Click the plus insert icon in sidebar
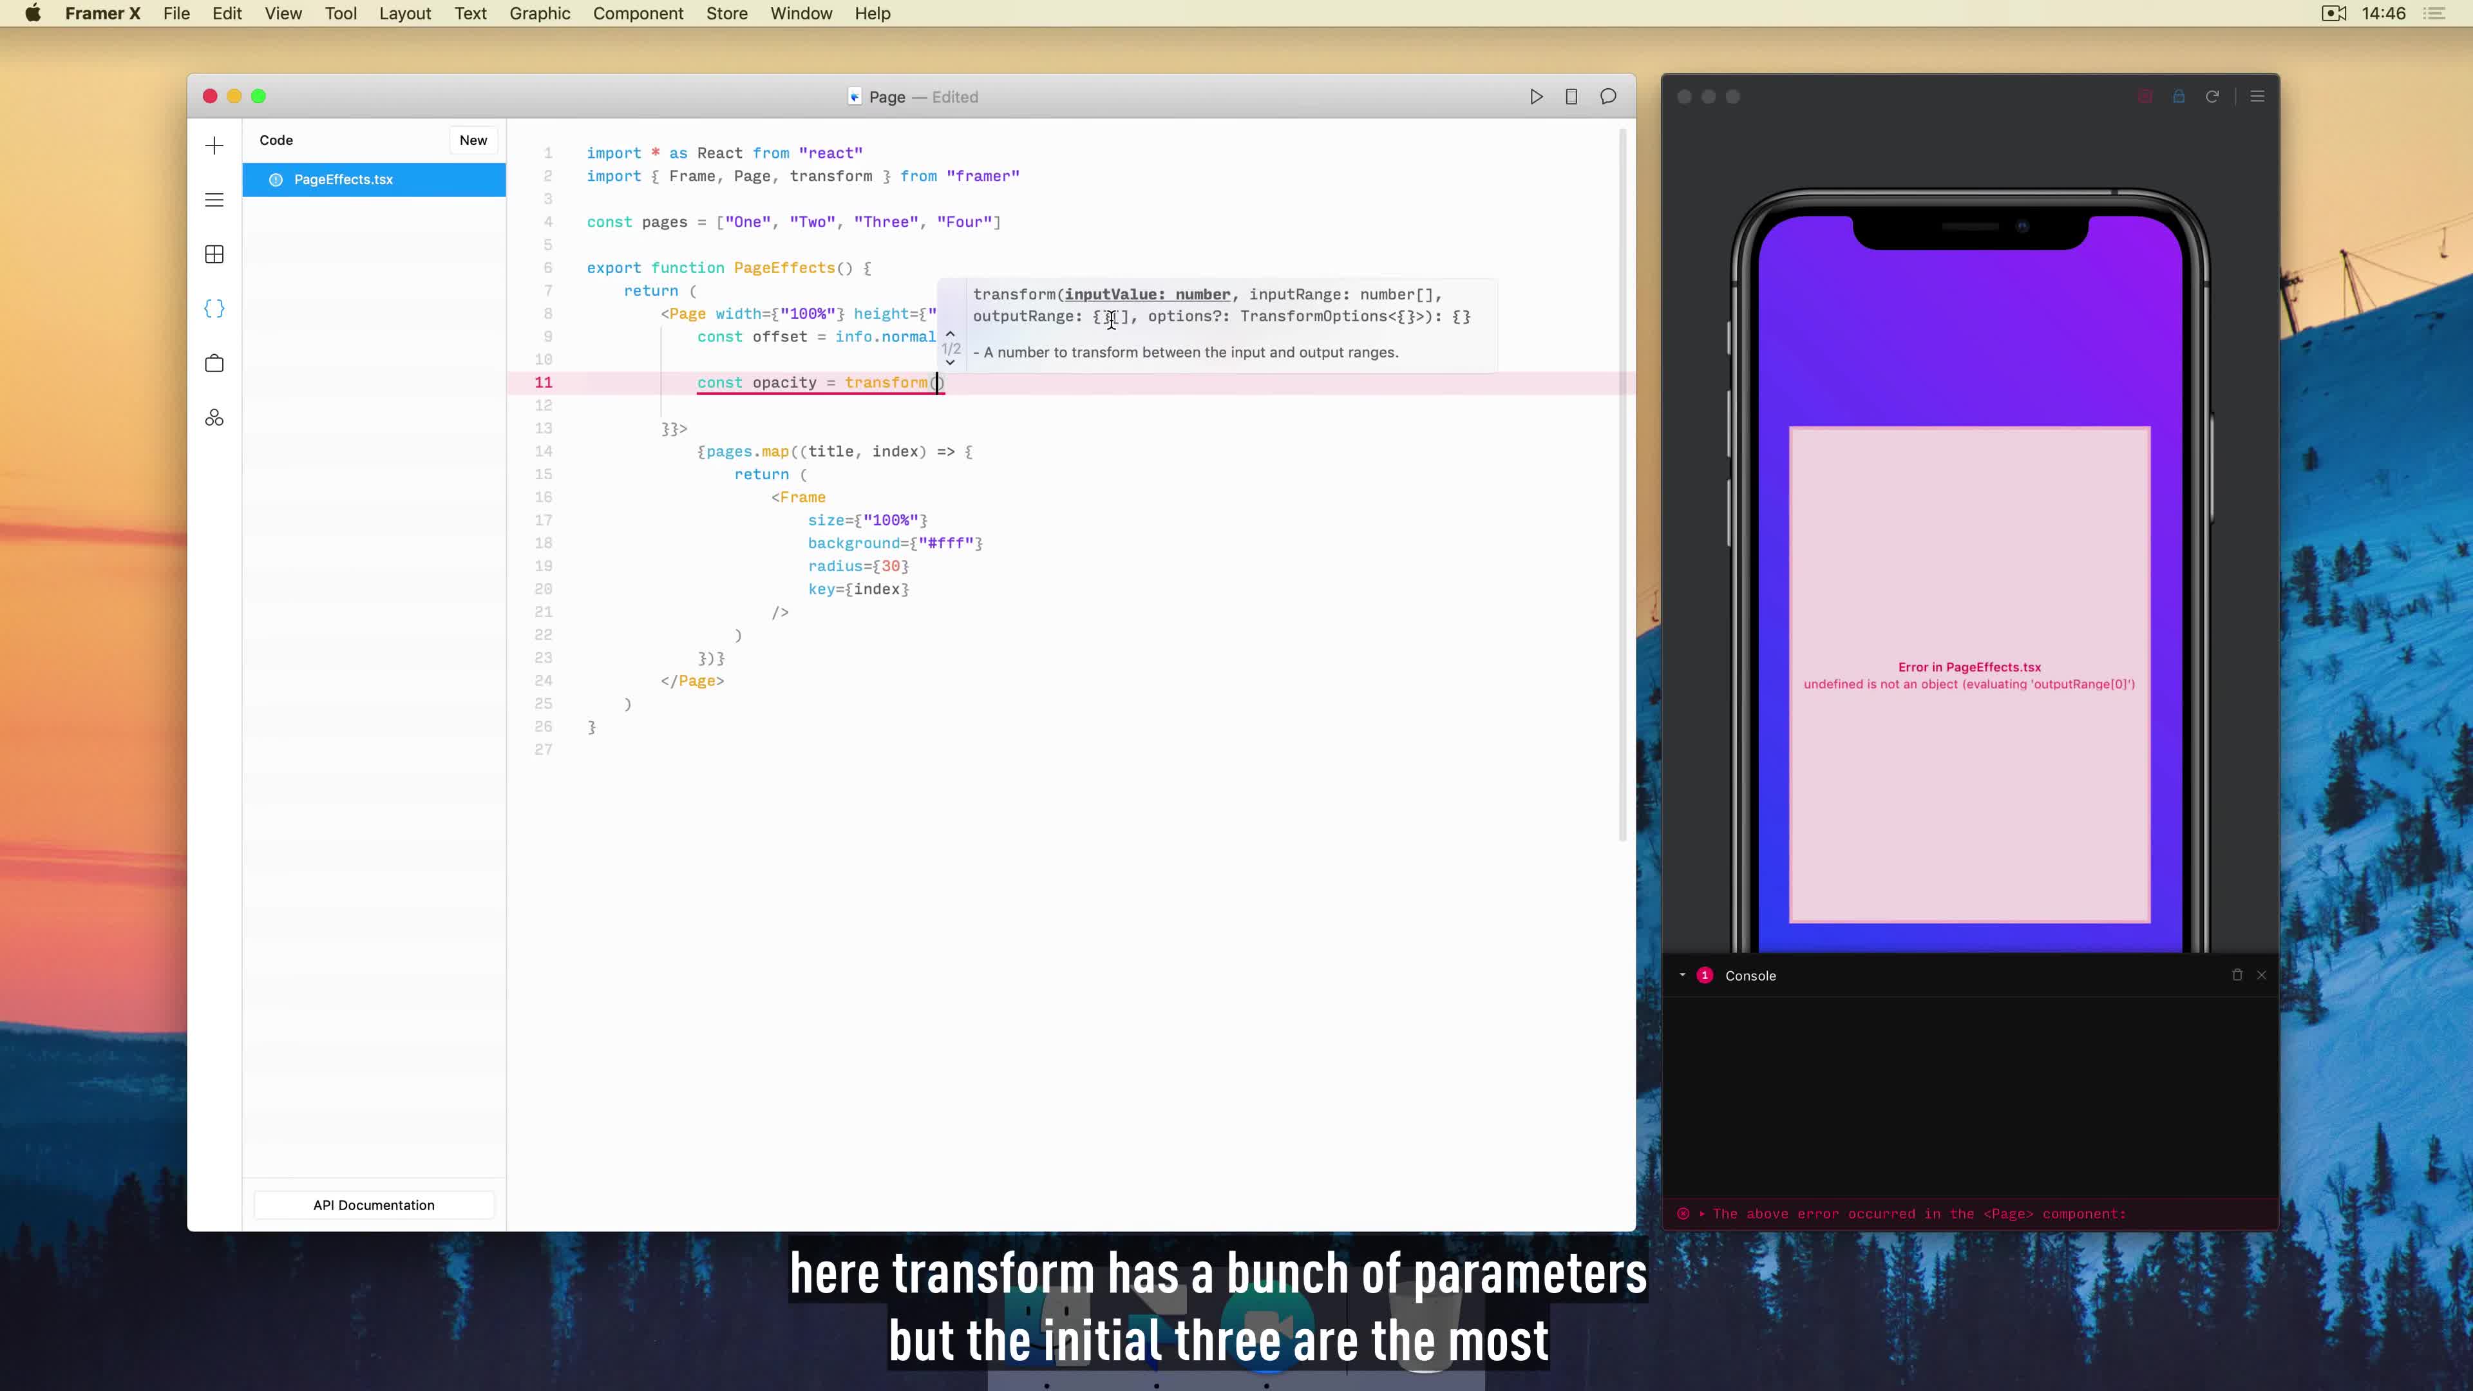 coord(214,146)
